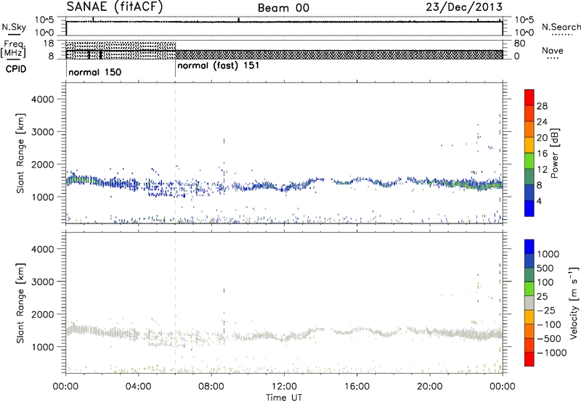Select the 4 dB tick on the power colorbar
The width and height of the screenshot is (581, 402).
[540, 202]
